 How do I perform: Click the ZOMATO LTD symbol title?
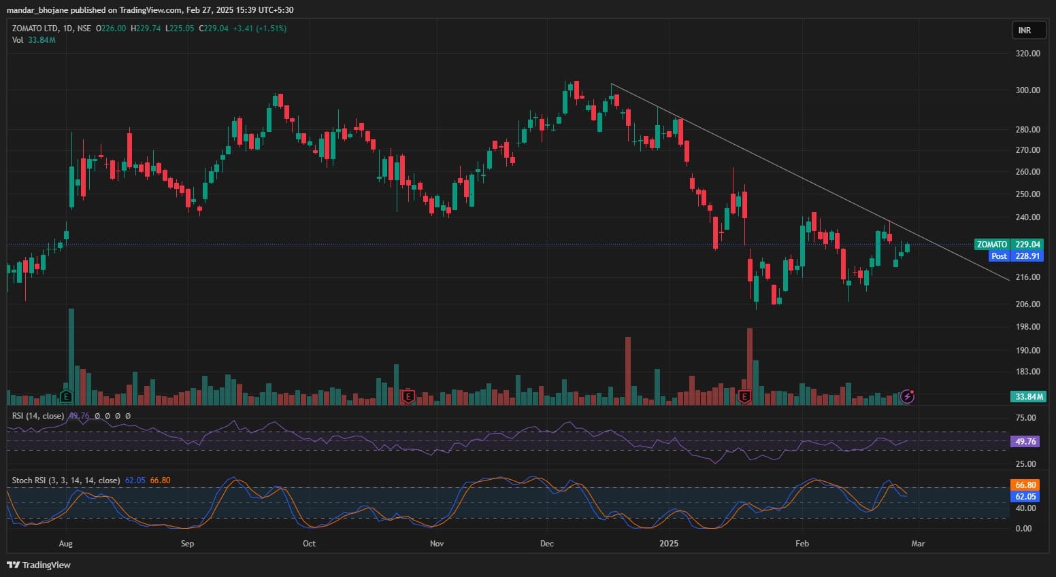(35, 29)
